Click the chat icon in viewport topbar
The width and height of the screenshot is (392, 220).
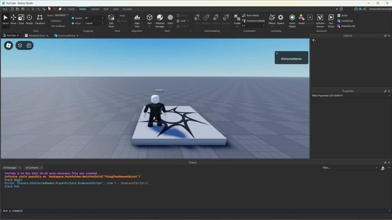click(29, 45)
